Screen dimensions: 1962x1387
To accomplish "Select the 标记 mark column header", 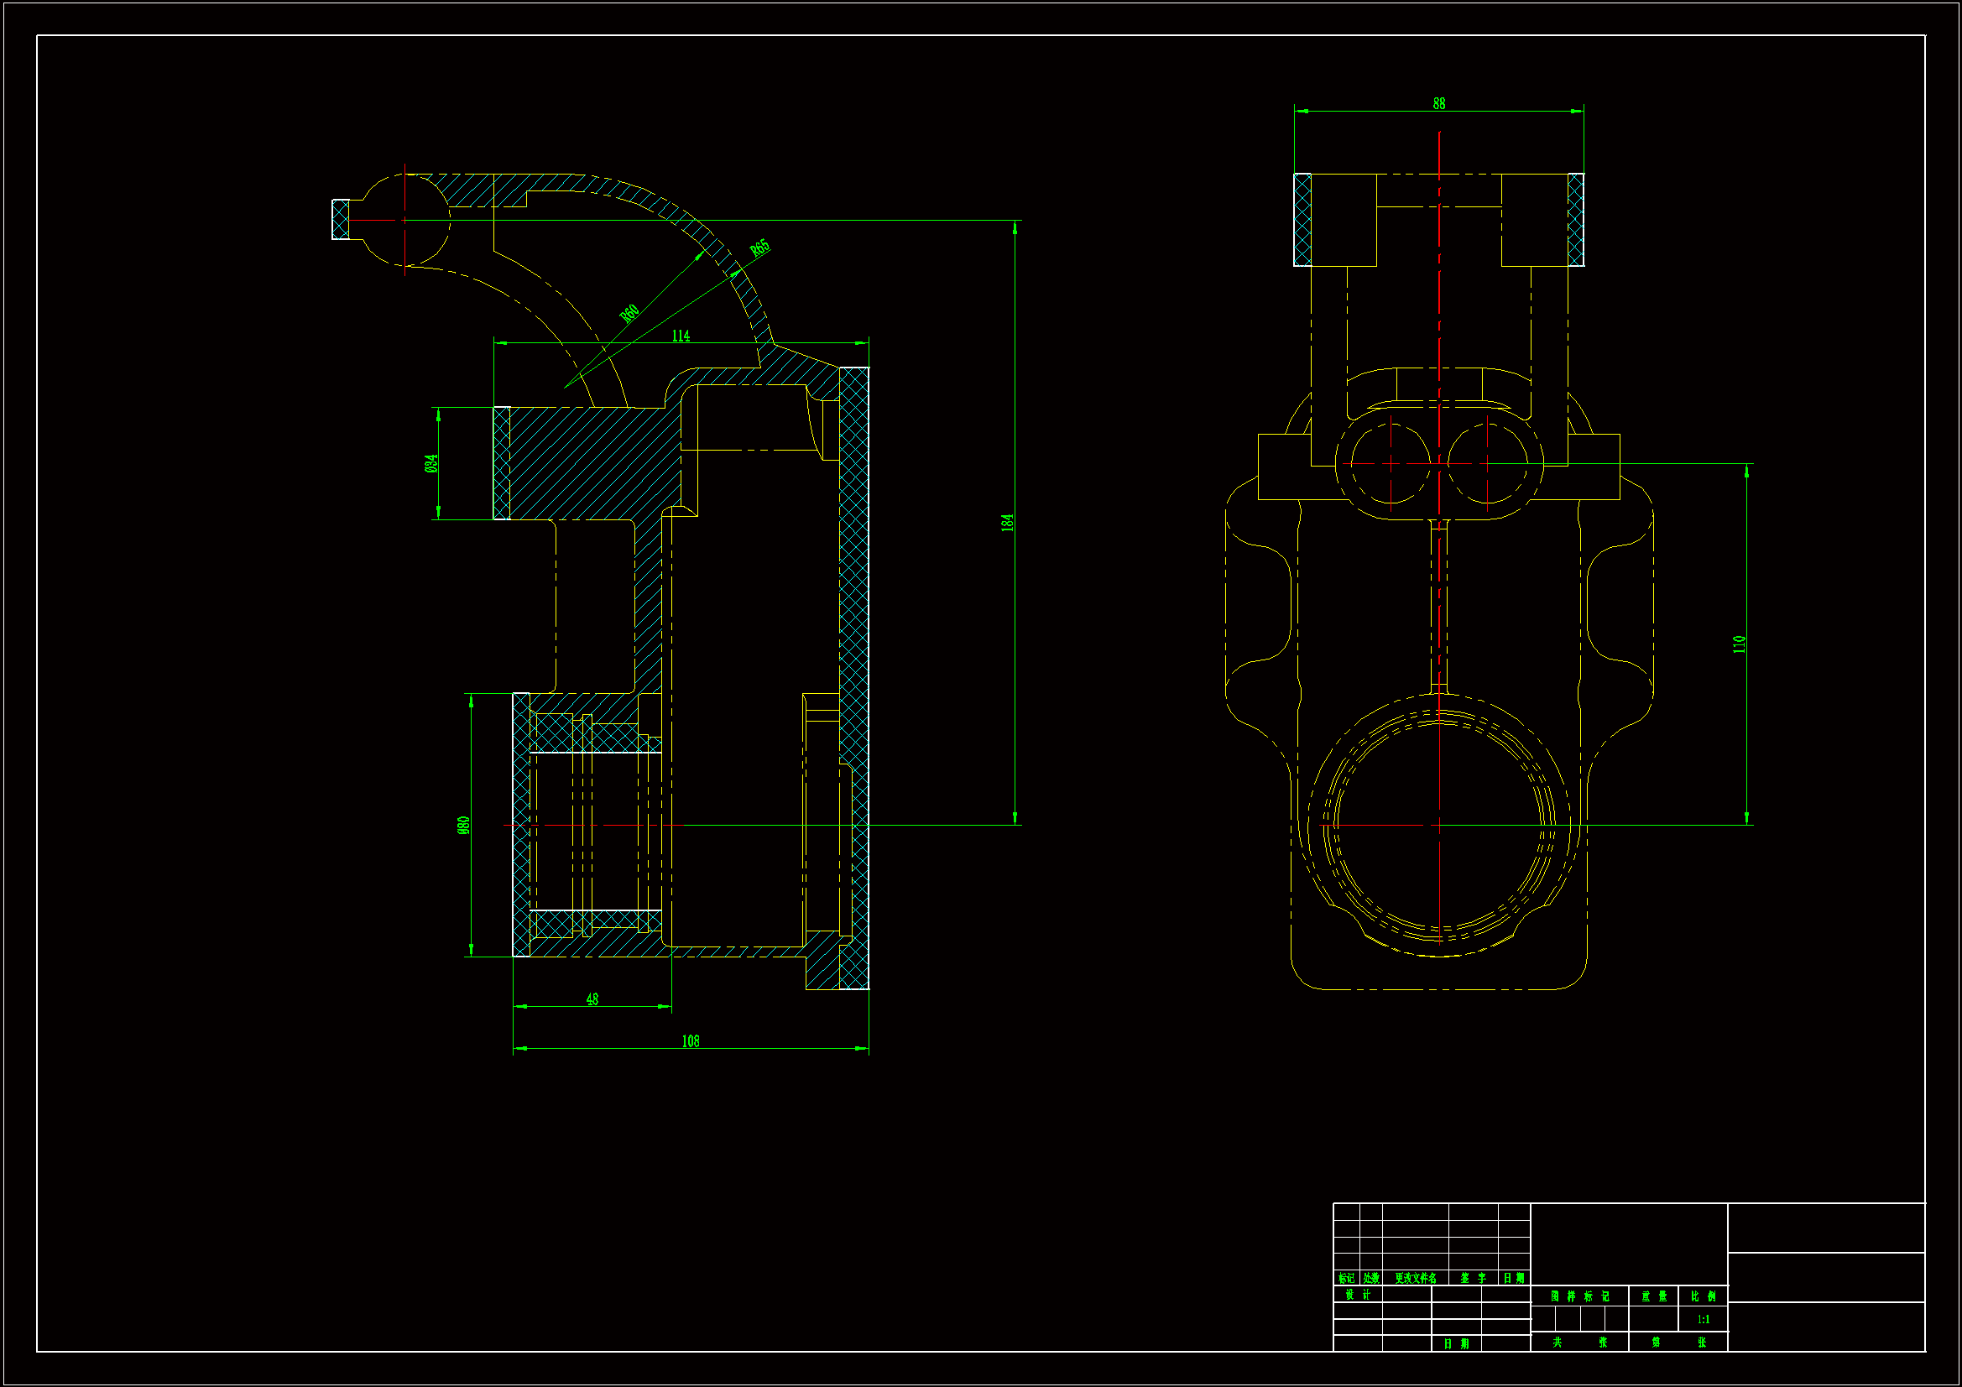I will [x=1346, y=1279].
